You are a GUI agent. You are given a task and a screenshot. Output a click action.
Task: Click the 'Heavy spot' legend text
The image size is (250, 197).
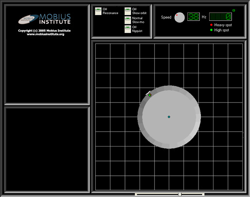[x=223, y=25]
